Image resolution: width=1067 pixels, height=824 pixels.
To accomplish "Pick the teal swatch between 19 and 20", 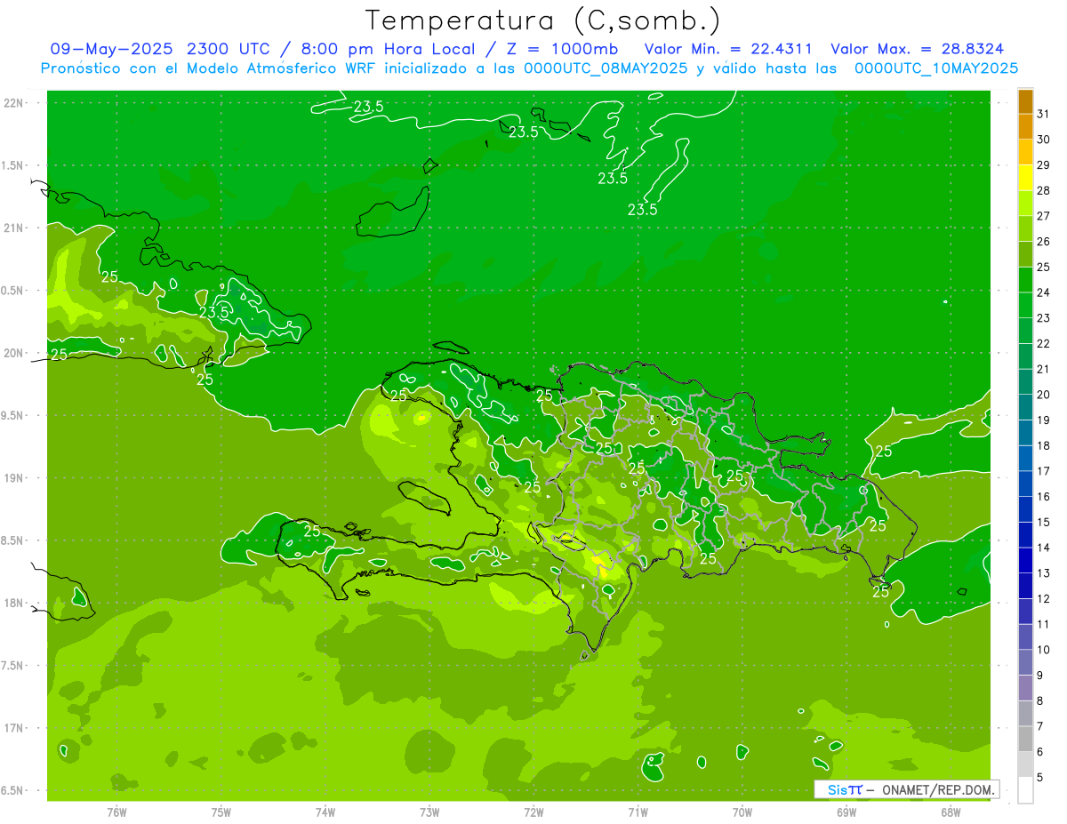I will click(x=1025, y=408).
